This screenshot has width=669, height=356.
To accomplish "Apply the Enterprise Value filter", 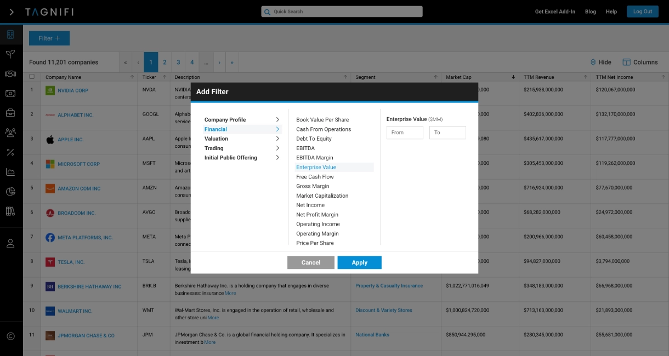I will click(x=359, y=262).
